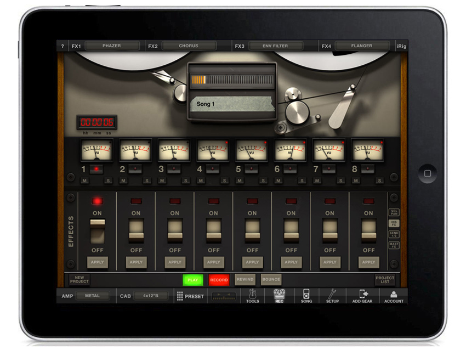466x350 pixels.
Task: Switch to the MAST FX view
Action: pos(394,245)
